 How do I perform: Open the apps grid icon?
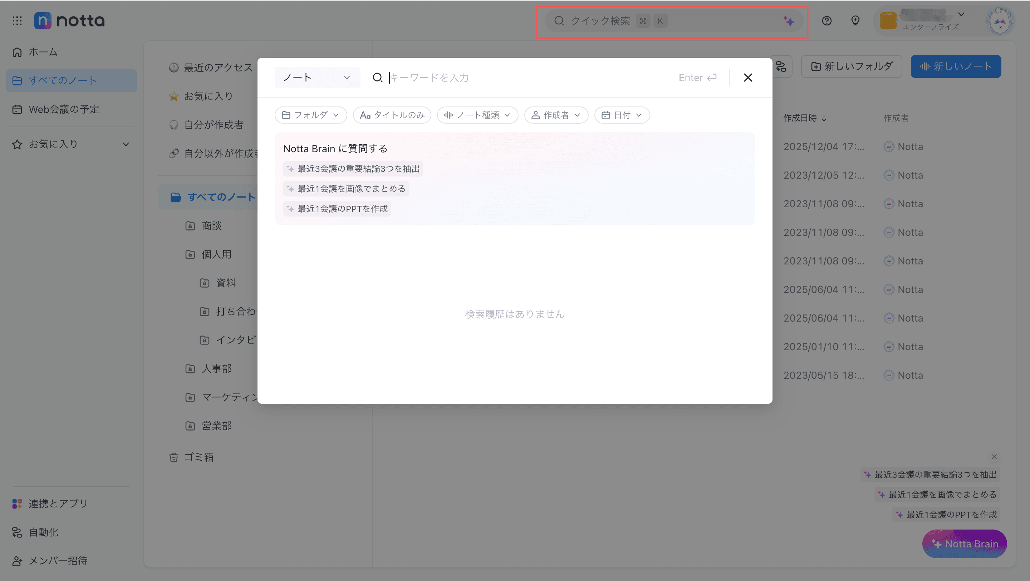(x=17, y=21)
